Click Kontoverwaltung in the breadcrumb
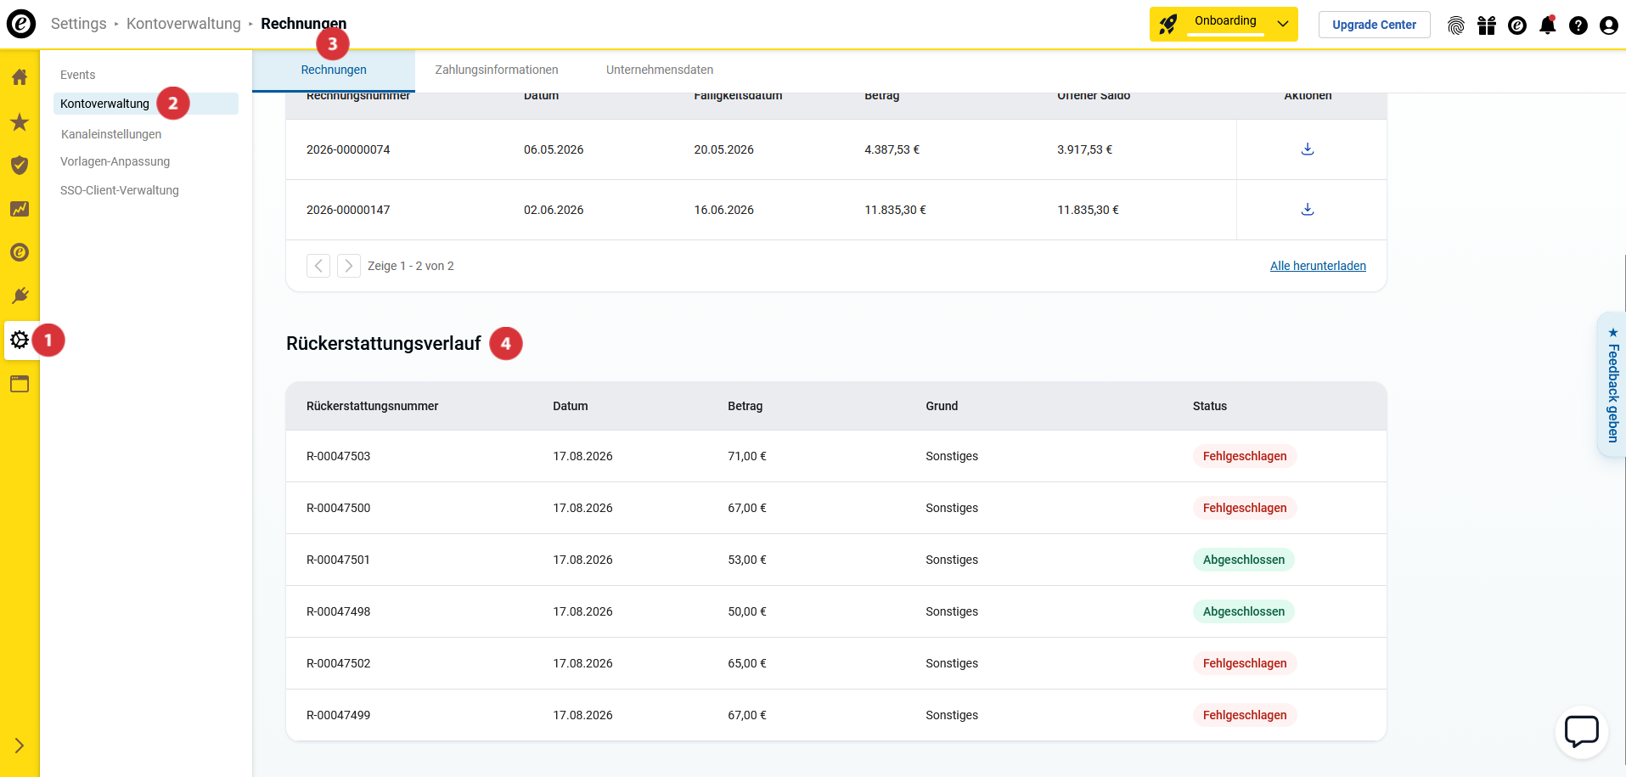 click(183, 24)
